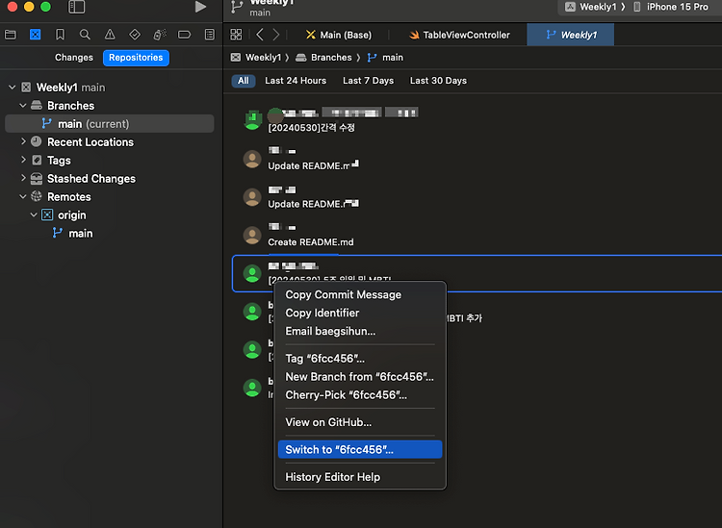Open the Report navigator icon
This screenshot has height=528, width=722.
click(210, 35)
